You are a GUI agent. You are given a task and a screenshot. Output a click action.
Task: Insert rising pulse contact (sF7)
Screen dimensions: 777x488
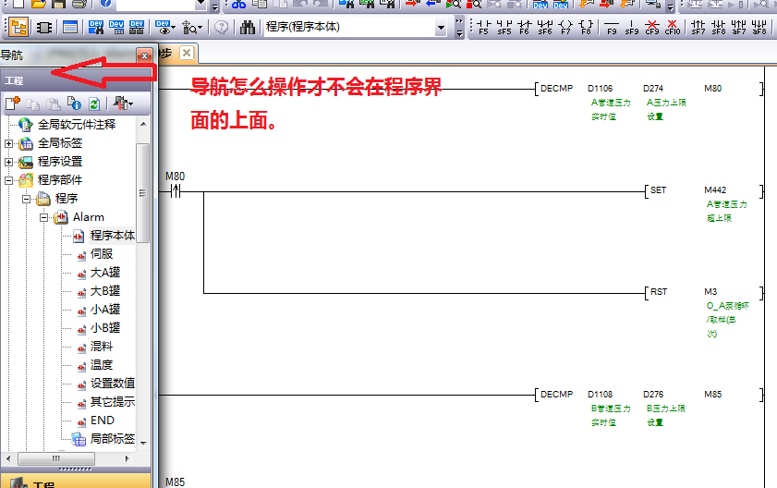pyautogui.click(x=698, y=27)
